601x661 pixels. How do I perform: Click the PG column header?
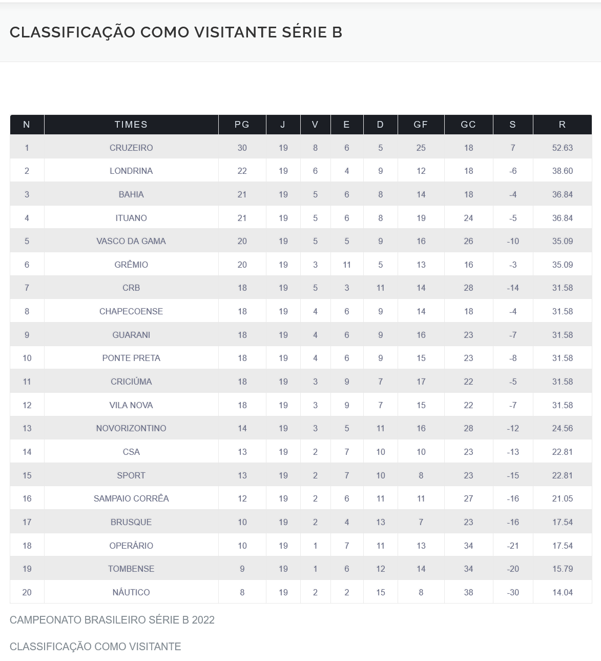click(x=242, y=125)
